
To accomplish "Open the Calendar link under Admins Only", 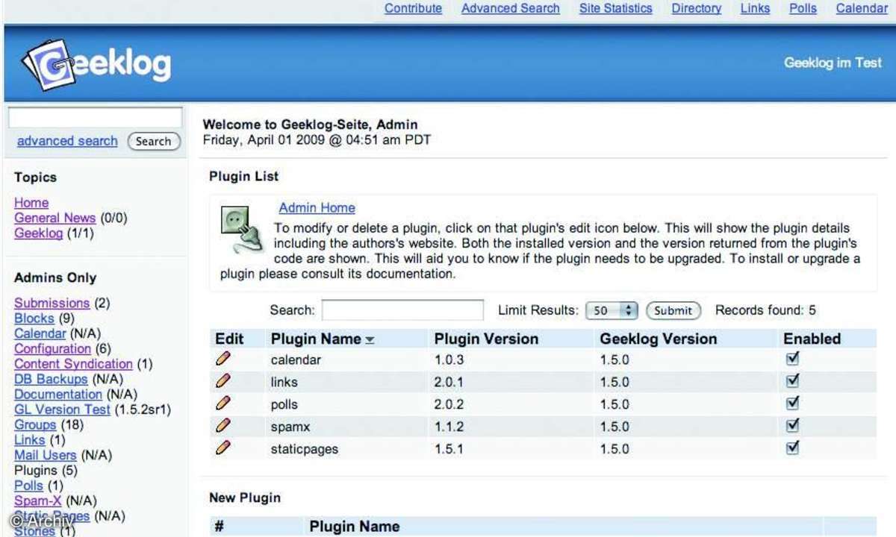I will click(40, 333).
